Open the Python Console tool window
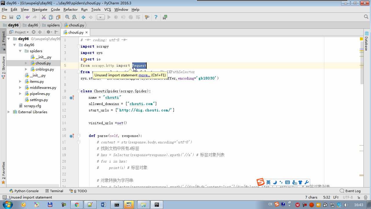 tap(24, 191)
